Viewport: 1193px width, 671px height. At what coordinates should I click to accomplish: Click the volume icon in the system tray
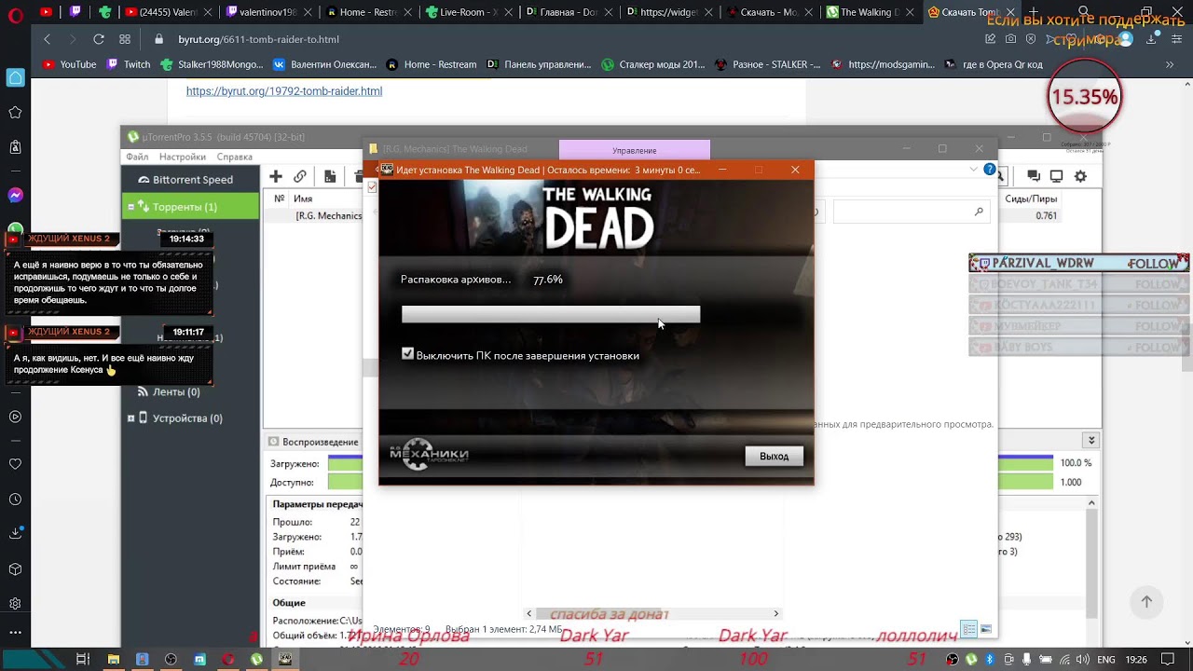1083,659
